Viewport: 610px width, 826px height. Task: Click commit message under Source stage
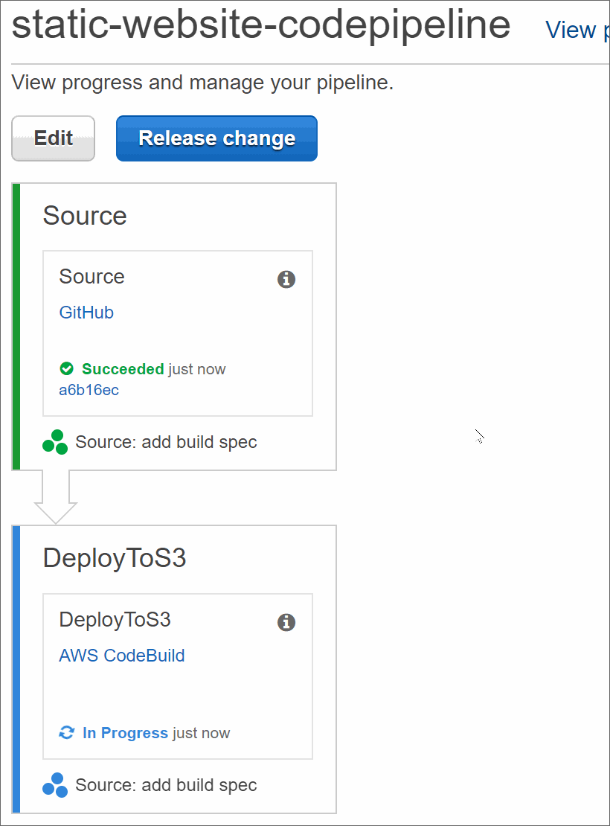click(x=166, y=442)
